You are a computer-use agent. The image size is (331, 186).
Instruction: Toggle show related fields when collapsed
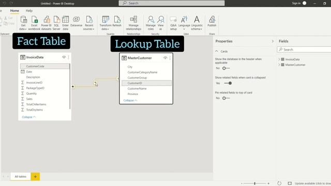(x=228, y=83)
